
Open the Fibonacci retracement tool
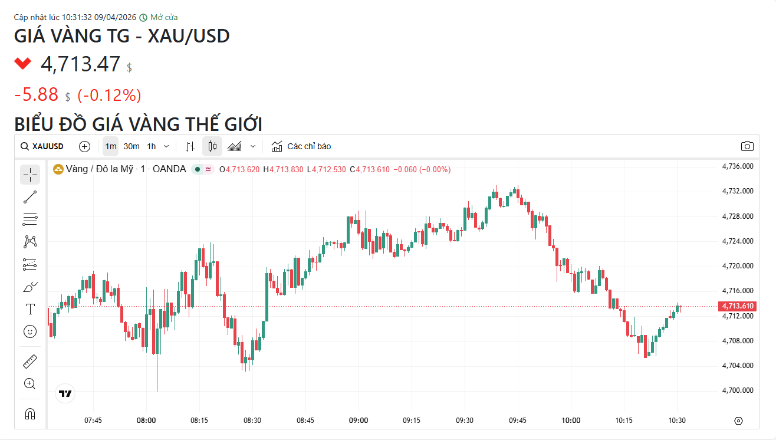[x=30, y=219]
